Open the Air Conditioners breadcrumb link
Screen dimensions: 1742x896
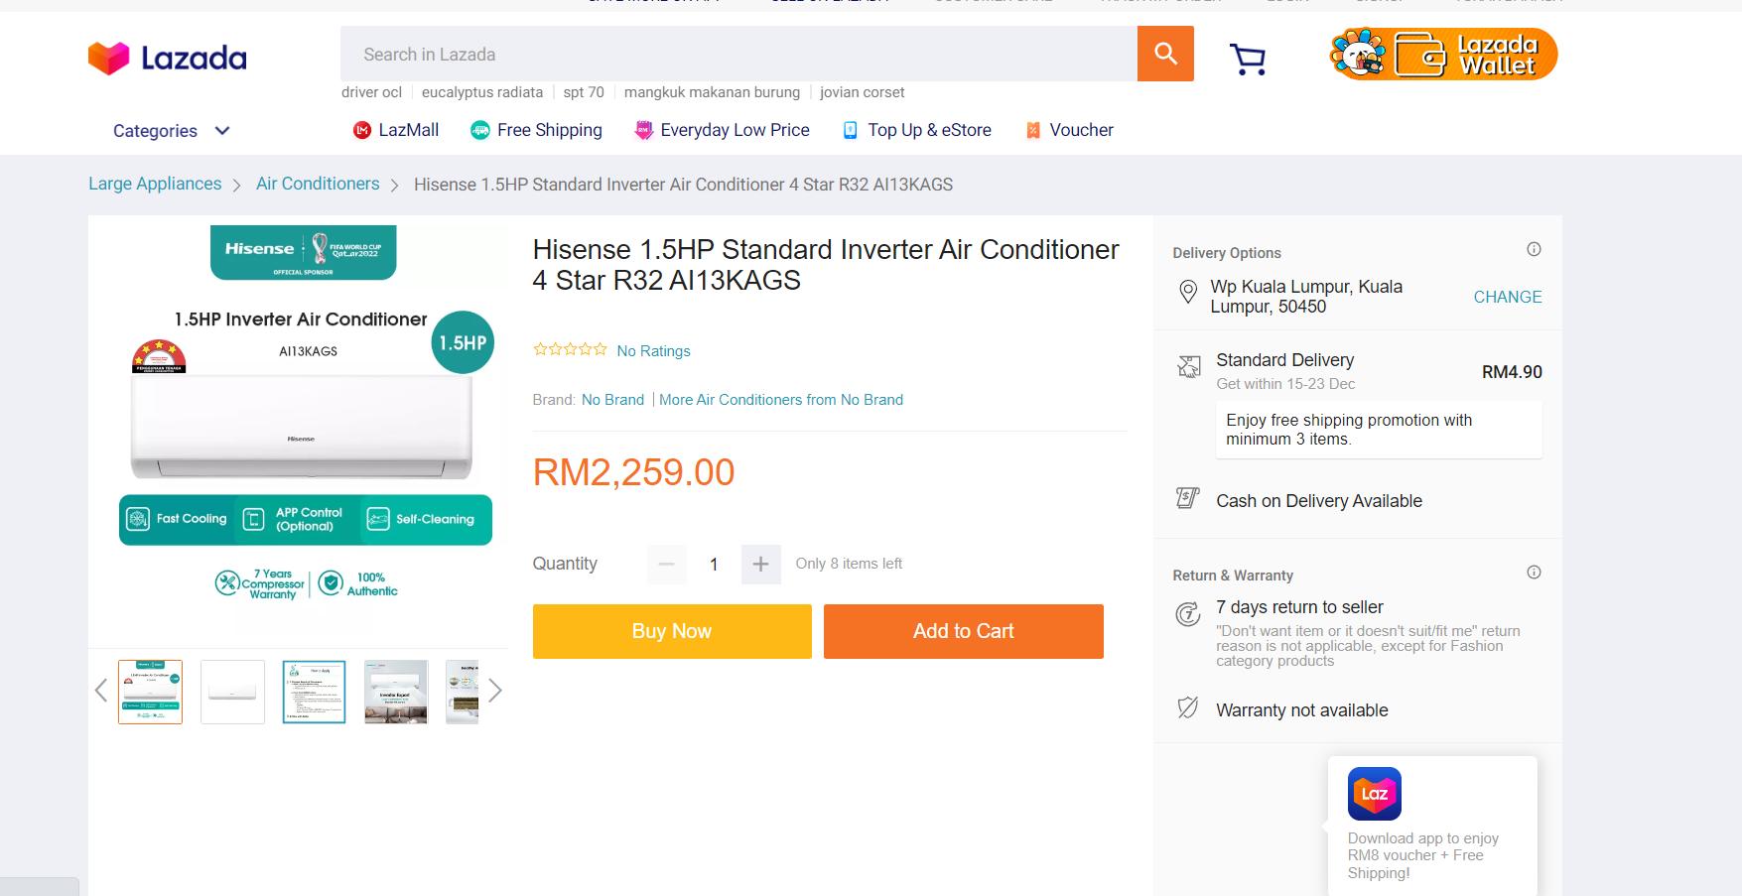point(318,184)
